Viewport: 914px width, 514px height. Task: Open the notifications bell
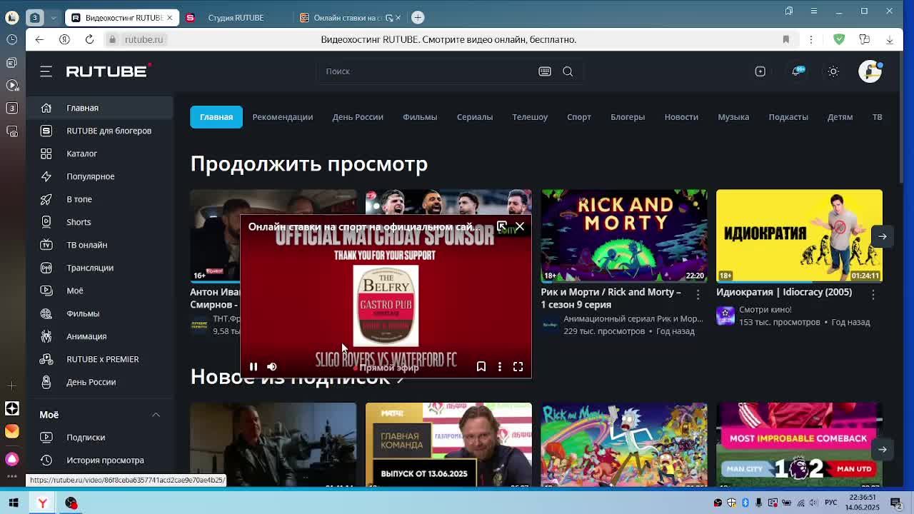click(x=797, y=71)
